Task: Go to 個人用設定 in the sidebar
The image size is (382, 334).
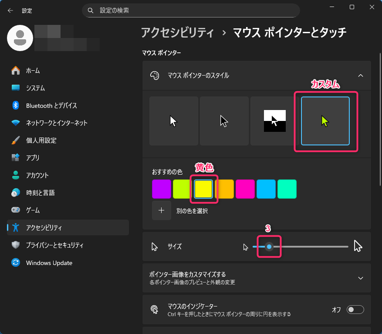Action: pos(41,141)
